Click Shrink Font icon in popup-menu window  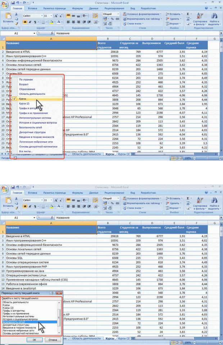click(61, 16)
